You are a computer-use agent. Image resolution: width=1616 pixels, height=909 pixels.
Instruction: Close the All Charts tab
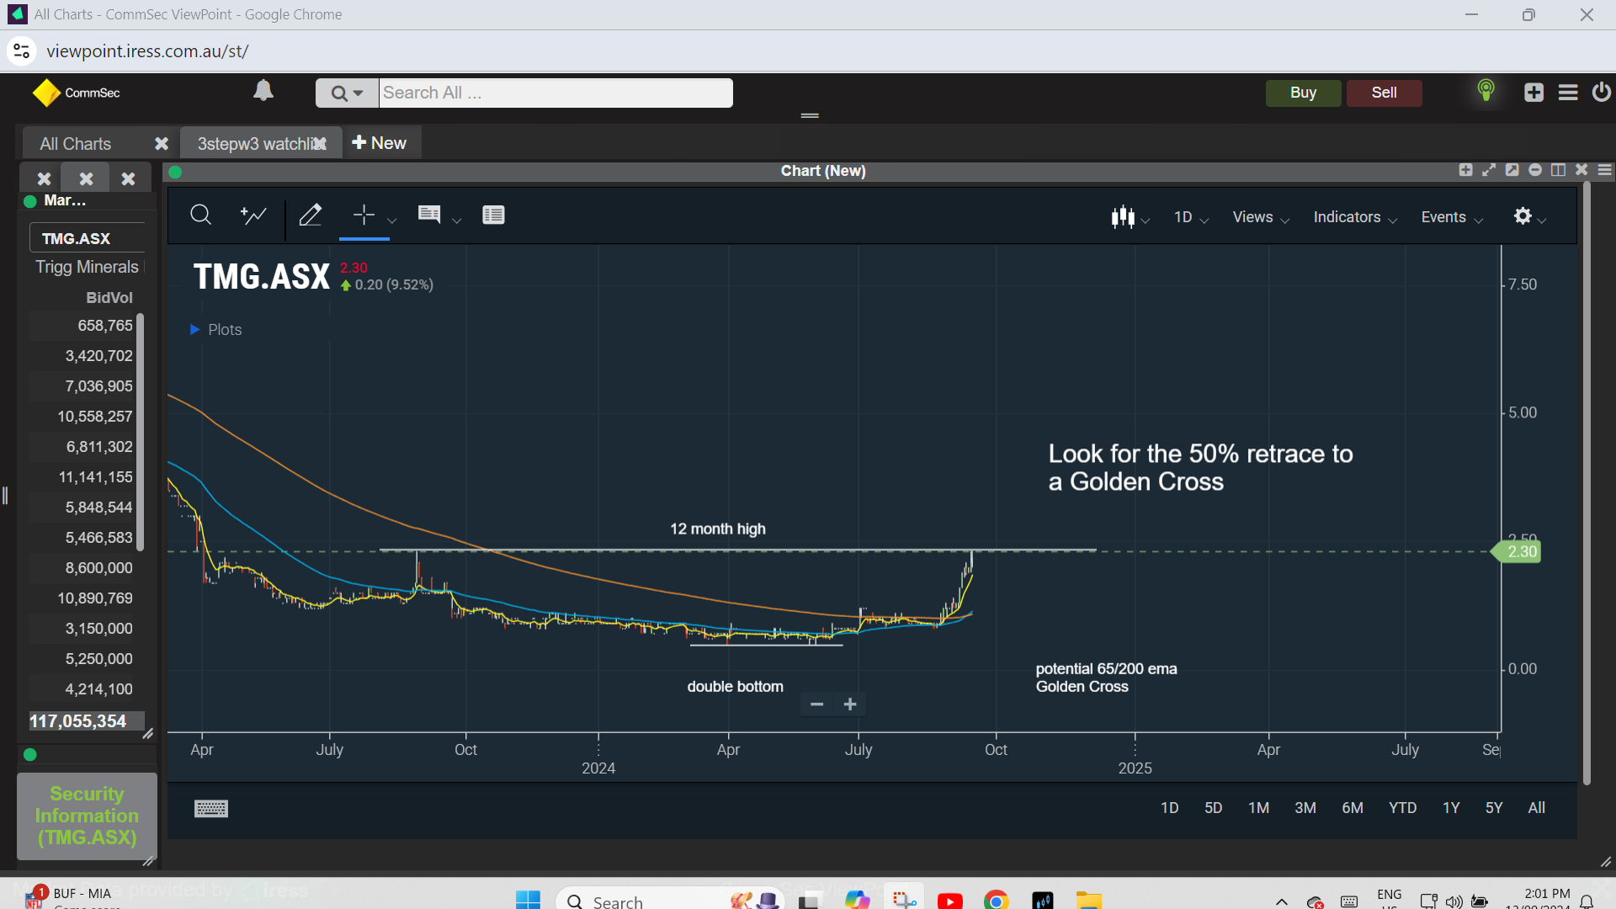pos(162,144)
